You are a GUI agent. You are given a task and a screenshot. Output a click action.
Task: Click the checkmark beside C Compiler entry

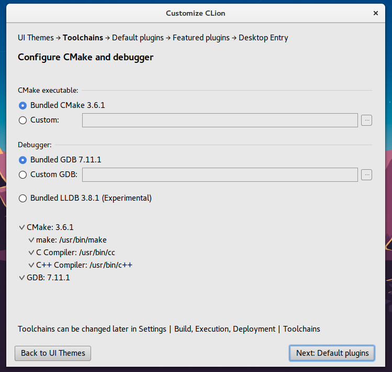[x=31, y=253]
